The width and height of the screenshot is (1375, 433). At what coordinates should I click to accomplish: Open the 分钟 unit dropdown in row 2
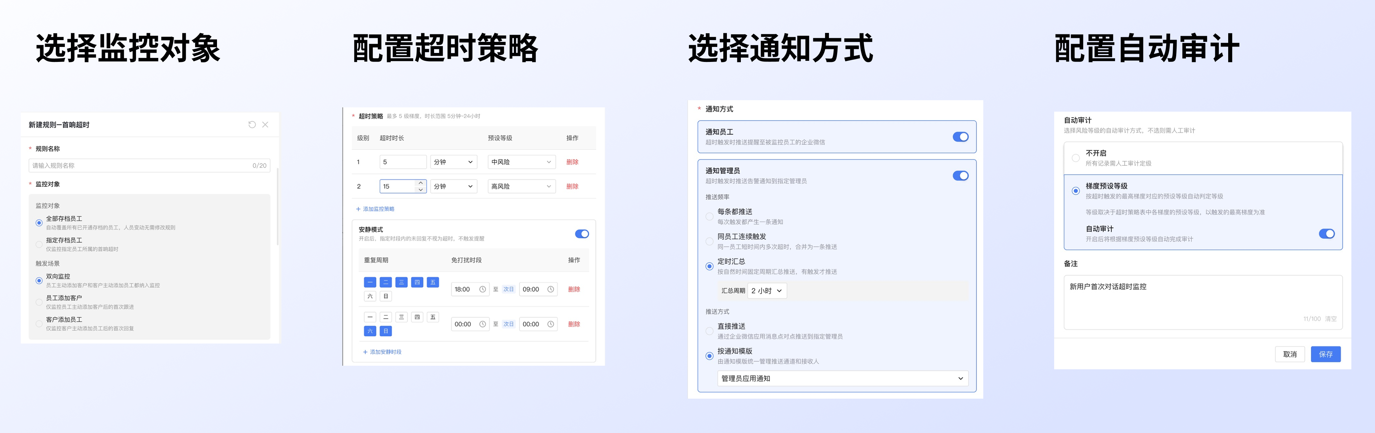coord(454,187)
